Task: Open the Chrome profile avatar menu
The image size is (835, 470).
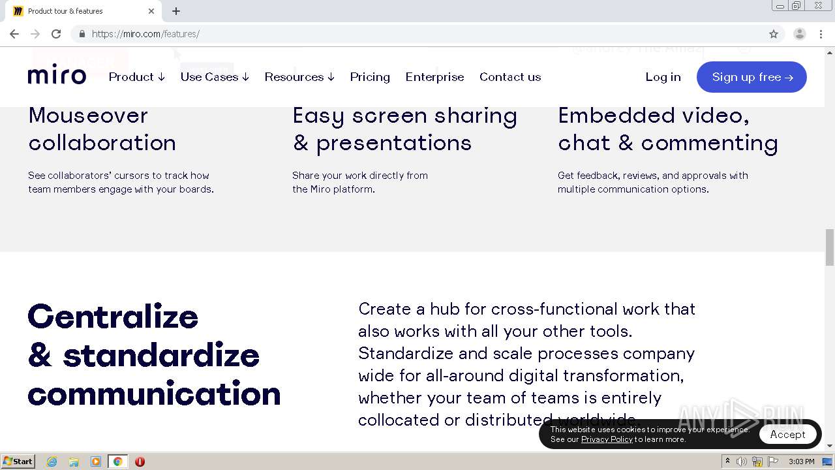Action: 800,34
